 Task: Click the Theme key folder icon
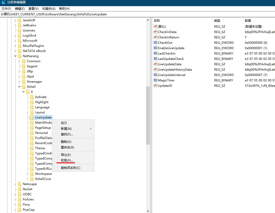click(32, 148)
